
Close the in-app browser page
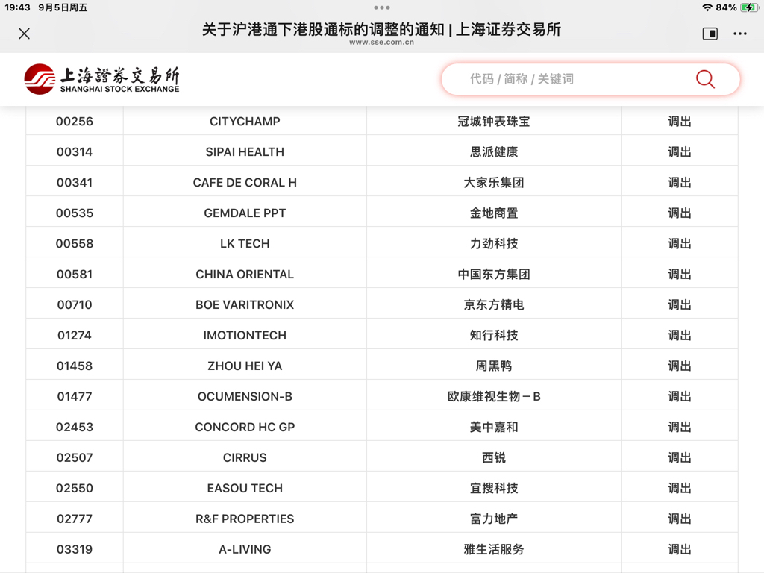pyautogui.click(x=24, y=34)
